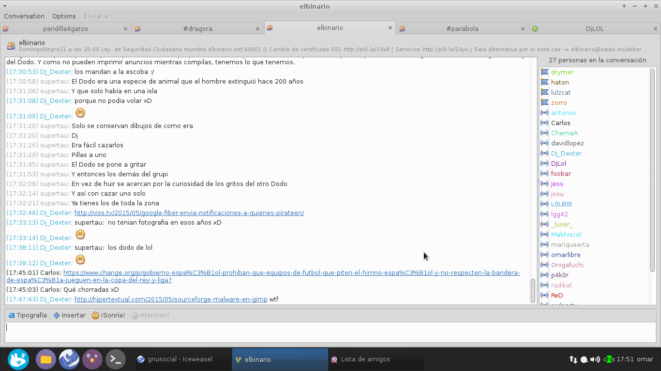Open the Options menu
The image size is (661, 371).
(x=64, y=16)
